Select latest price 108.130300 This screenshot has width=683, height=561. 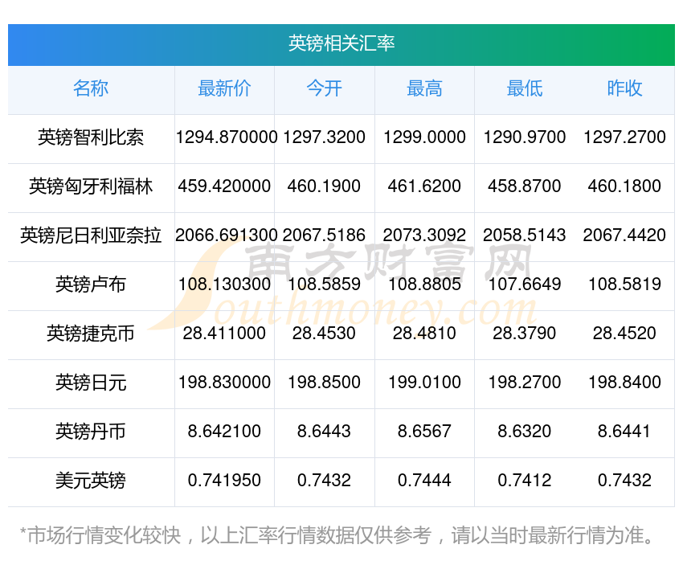pos(224,285)
